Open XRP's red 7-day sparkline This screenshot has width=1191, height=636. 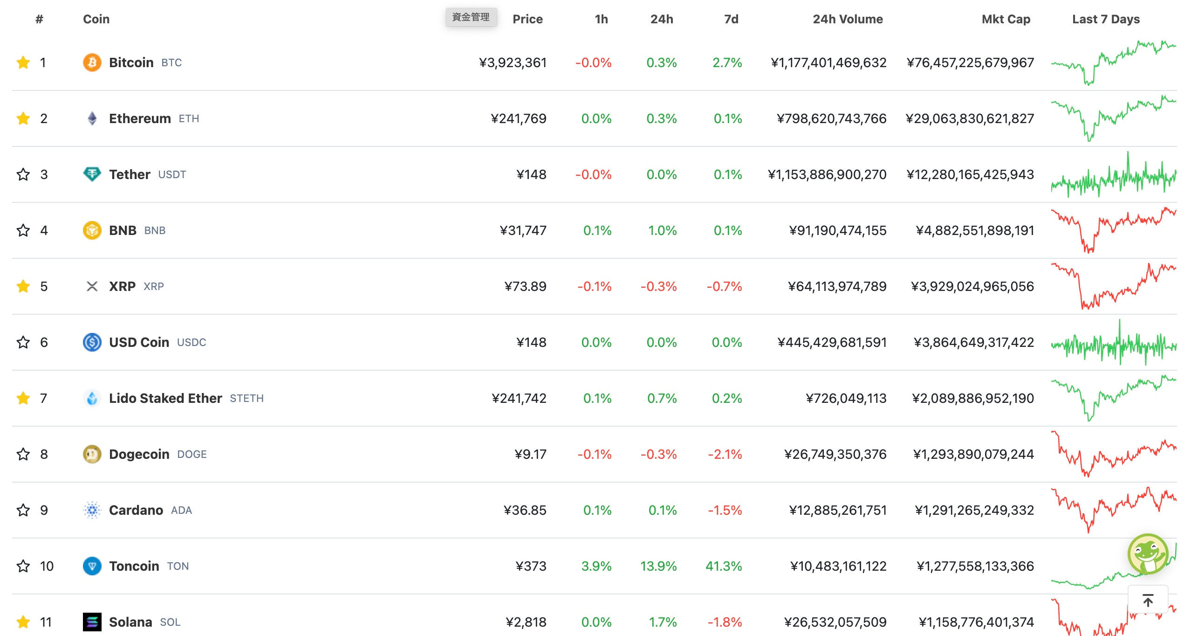1114,286
